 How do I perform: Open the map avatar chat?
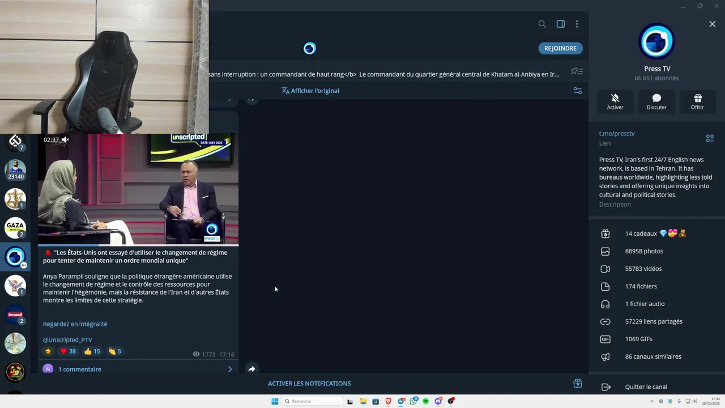(15, 343)
